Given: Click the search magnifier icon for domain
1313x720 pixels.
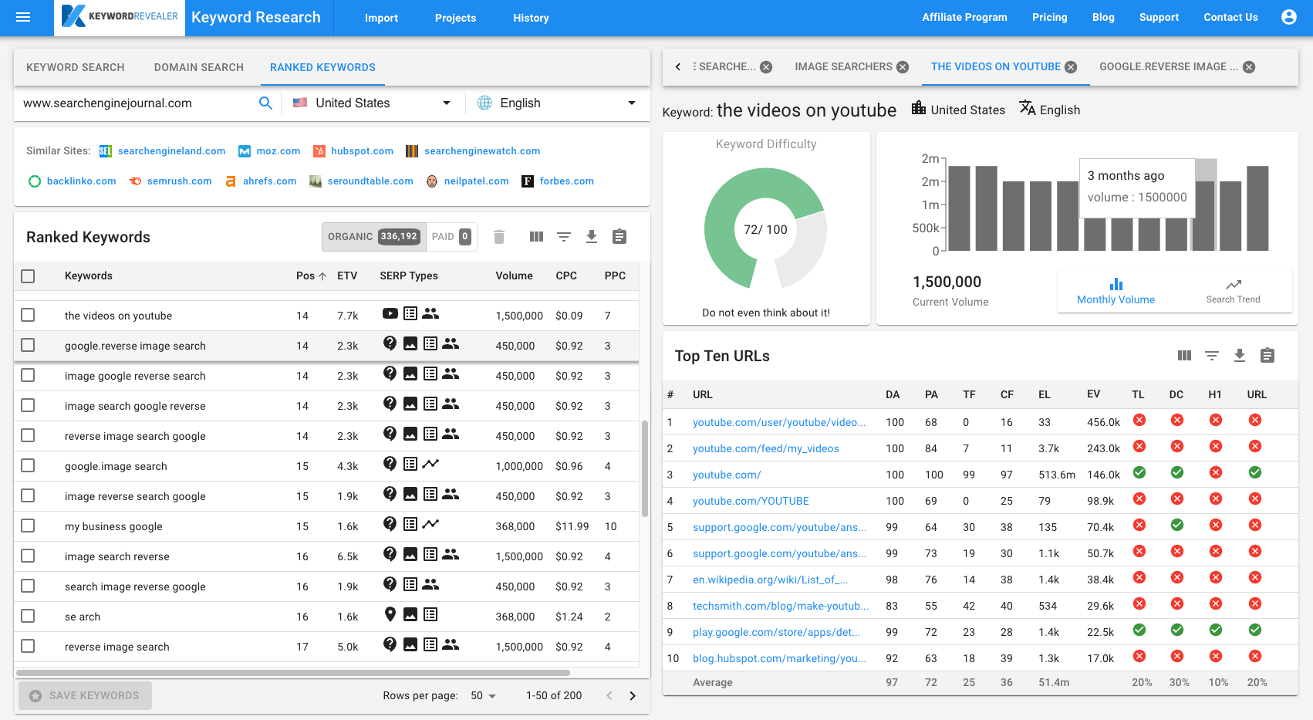Looking at the screenshot, I should pyautogui.click(x=265, y=103).
